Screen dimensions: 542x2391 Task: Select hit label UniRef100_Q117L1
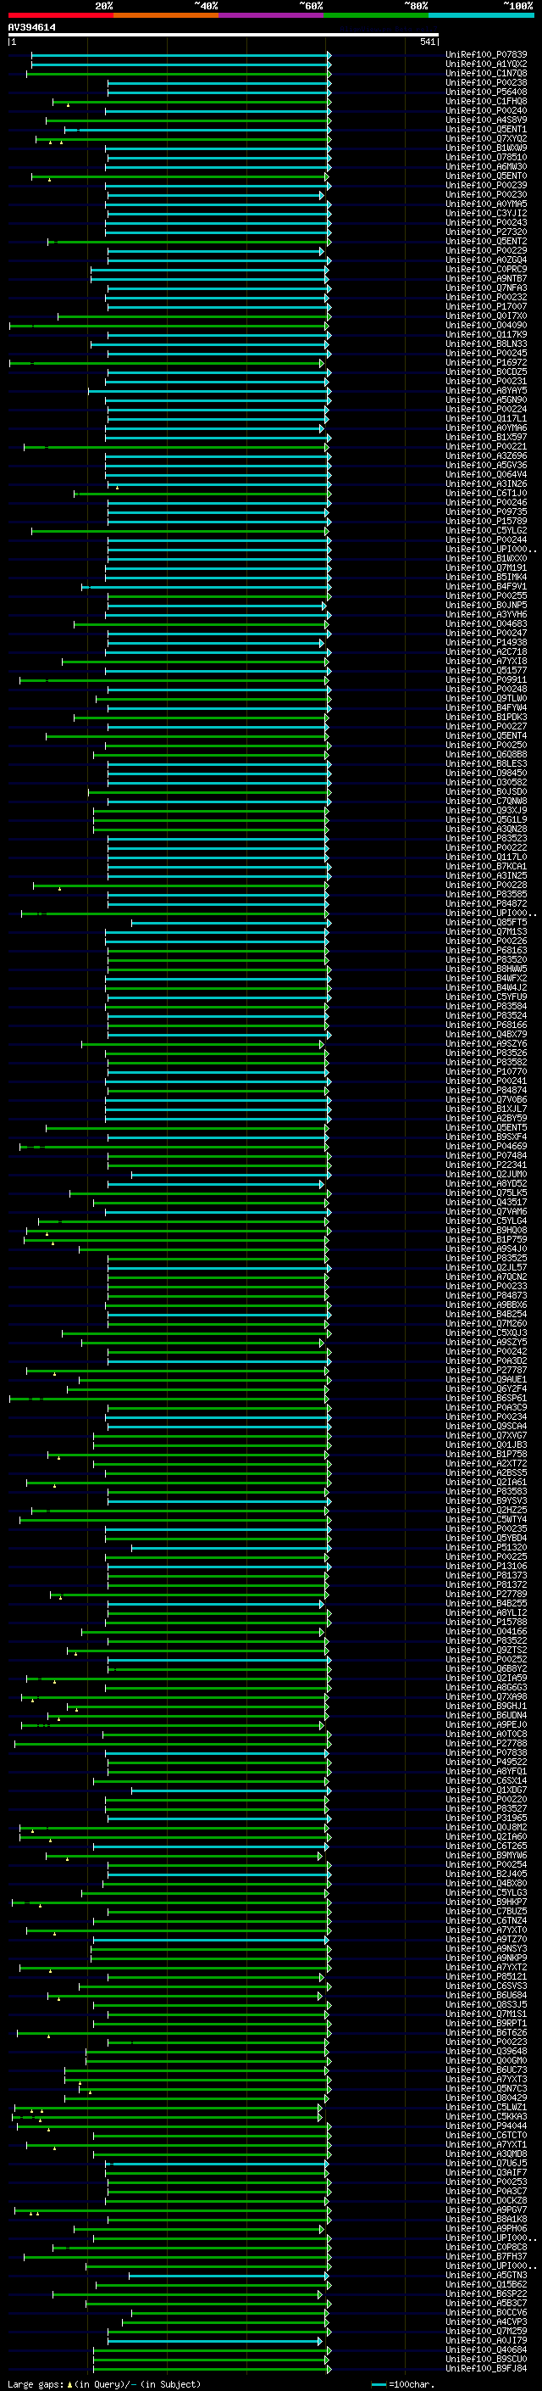[486, 419]
